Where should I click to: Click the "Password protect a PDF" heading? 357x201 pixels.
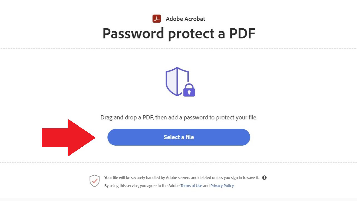click(179, 33)
